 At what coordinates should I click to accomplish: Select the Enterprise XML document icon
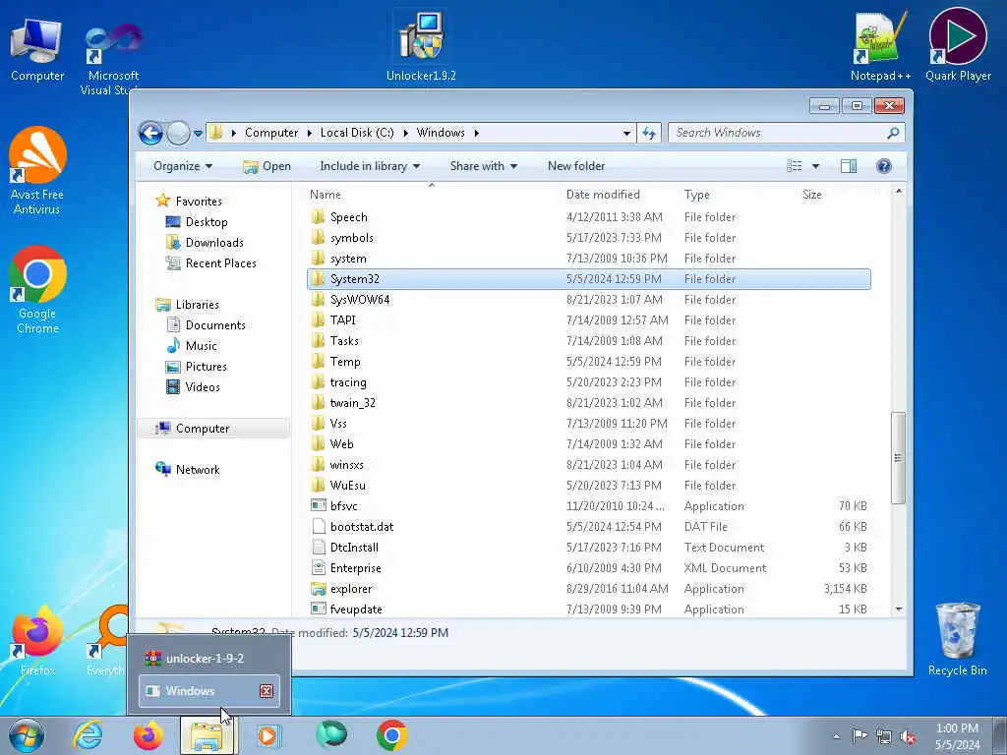click(318, 567)
